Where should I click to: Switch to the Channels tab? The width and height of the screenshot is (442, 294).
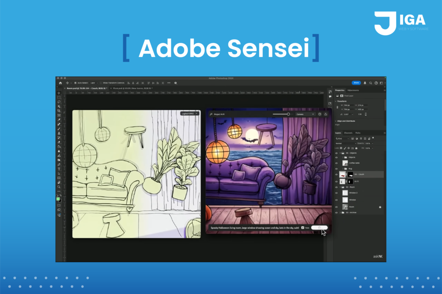[x=348, y=133]
